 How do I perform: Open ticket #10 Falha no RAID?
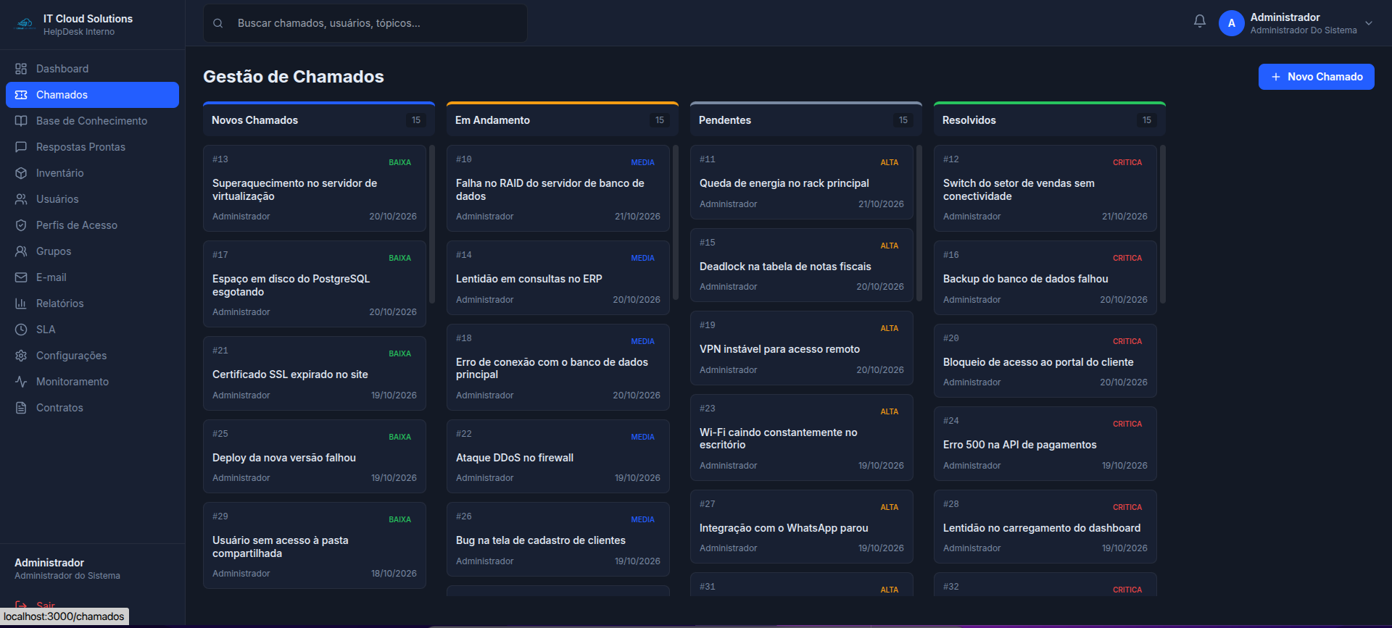pos(558,188)
